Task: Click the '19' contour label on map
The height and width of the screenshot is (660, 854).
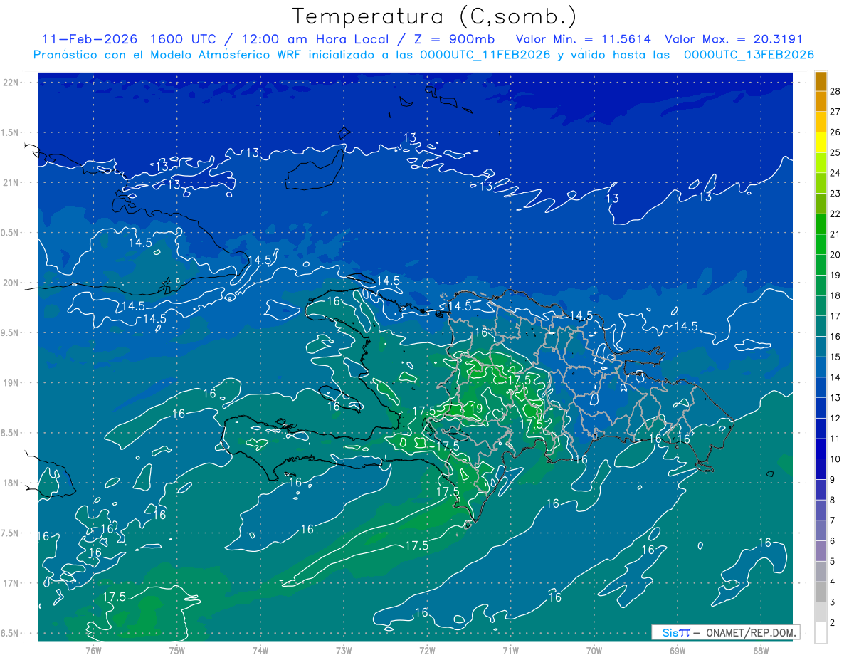Action: [477, 409]
